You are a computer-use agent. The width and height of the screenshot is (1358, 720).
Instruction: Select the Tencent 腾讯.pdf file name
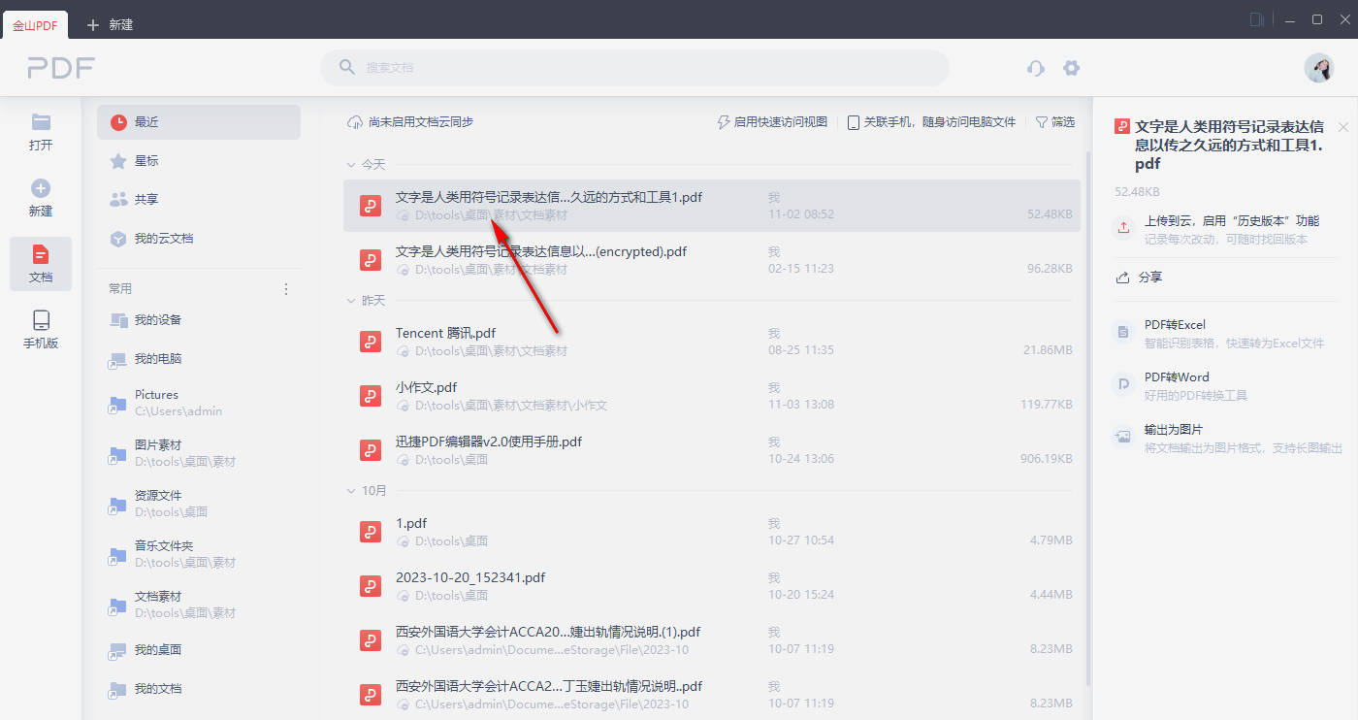446,333
